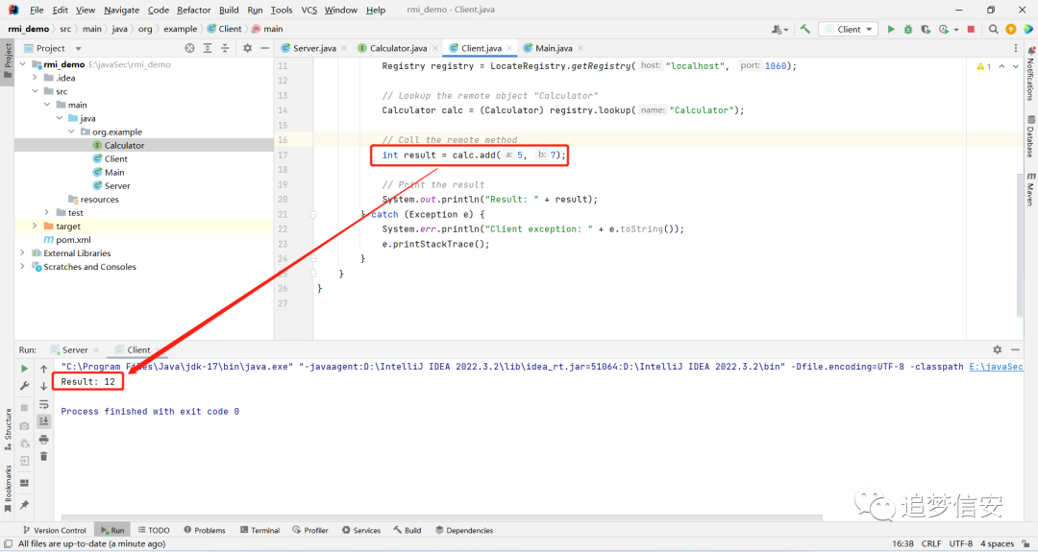
Task: Open Run panel settings gear
Action: point(997,349)
